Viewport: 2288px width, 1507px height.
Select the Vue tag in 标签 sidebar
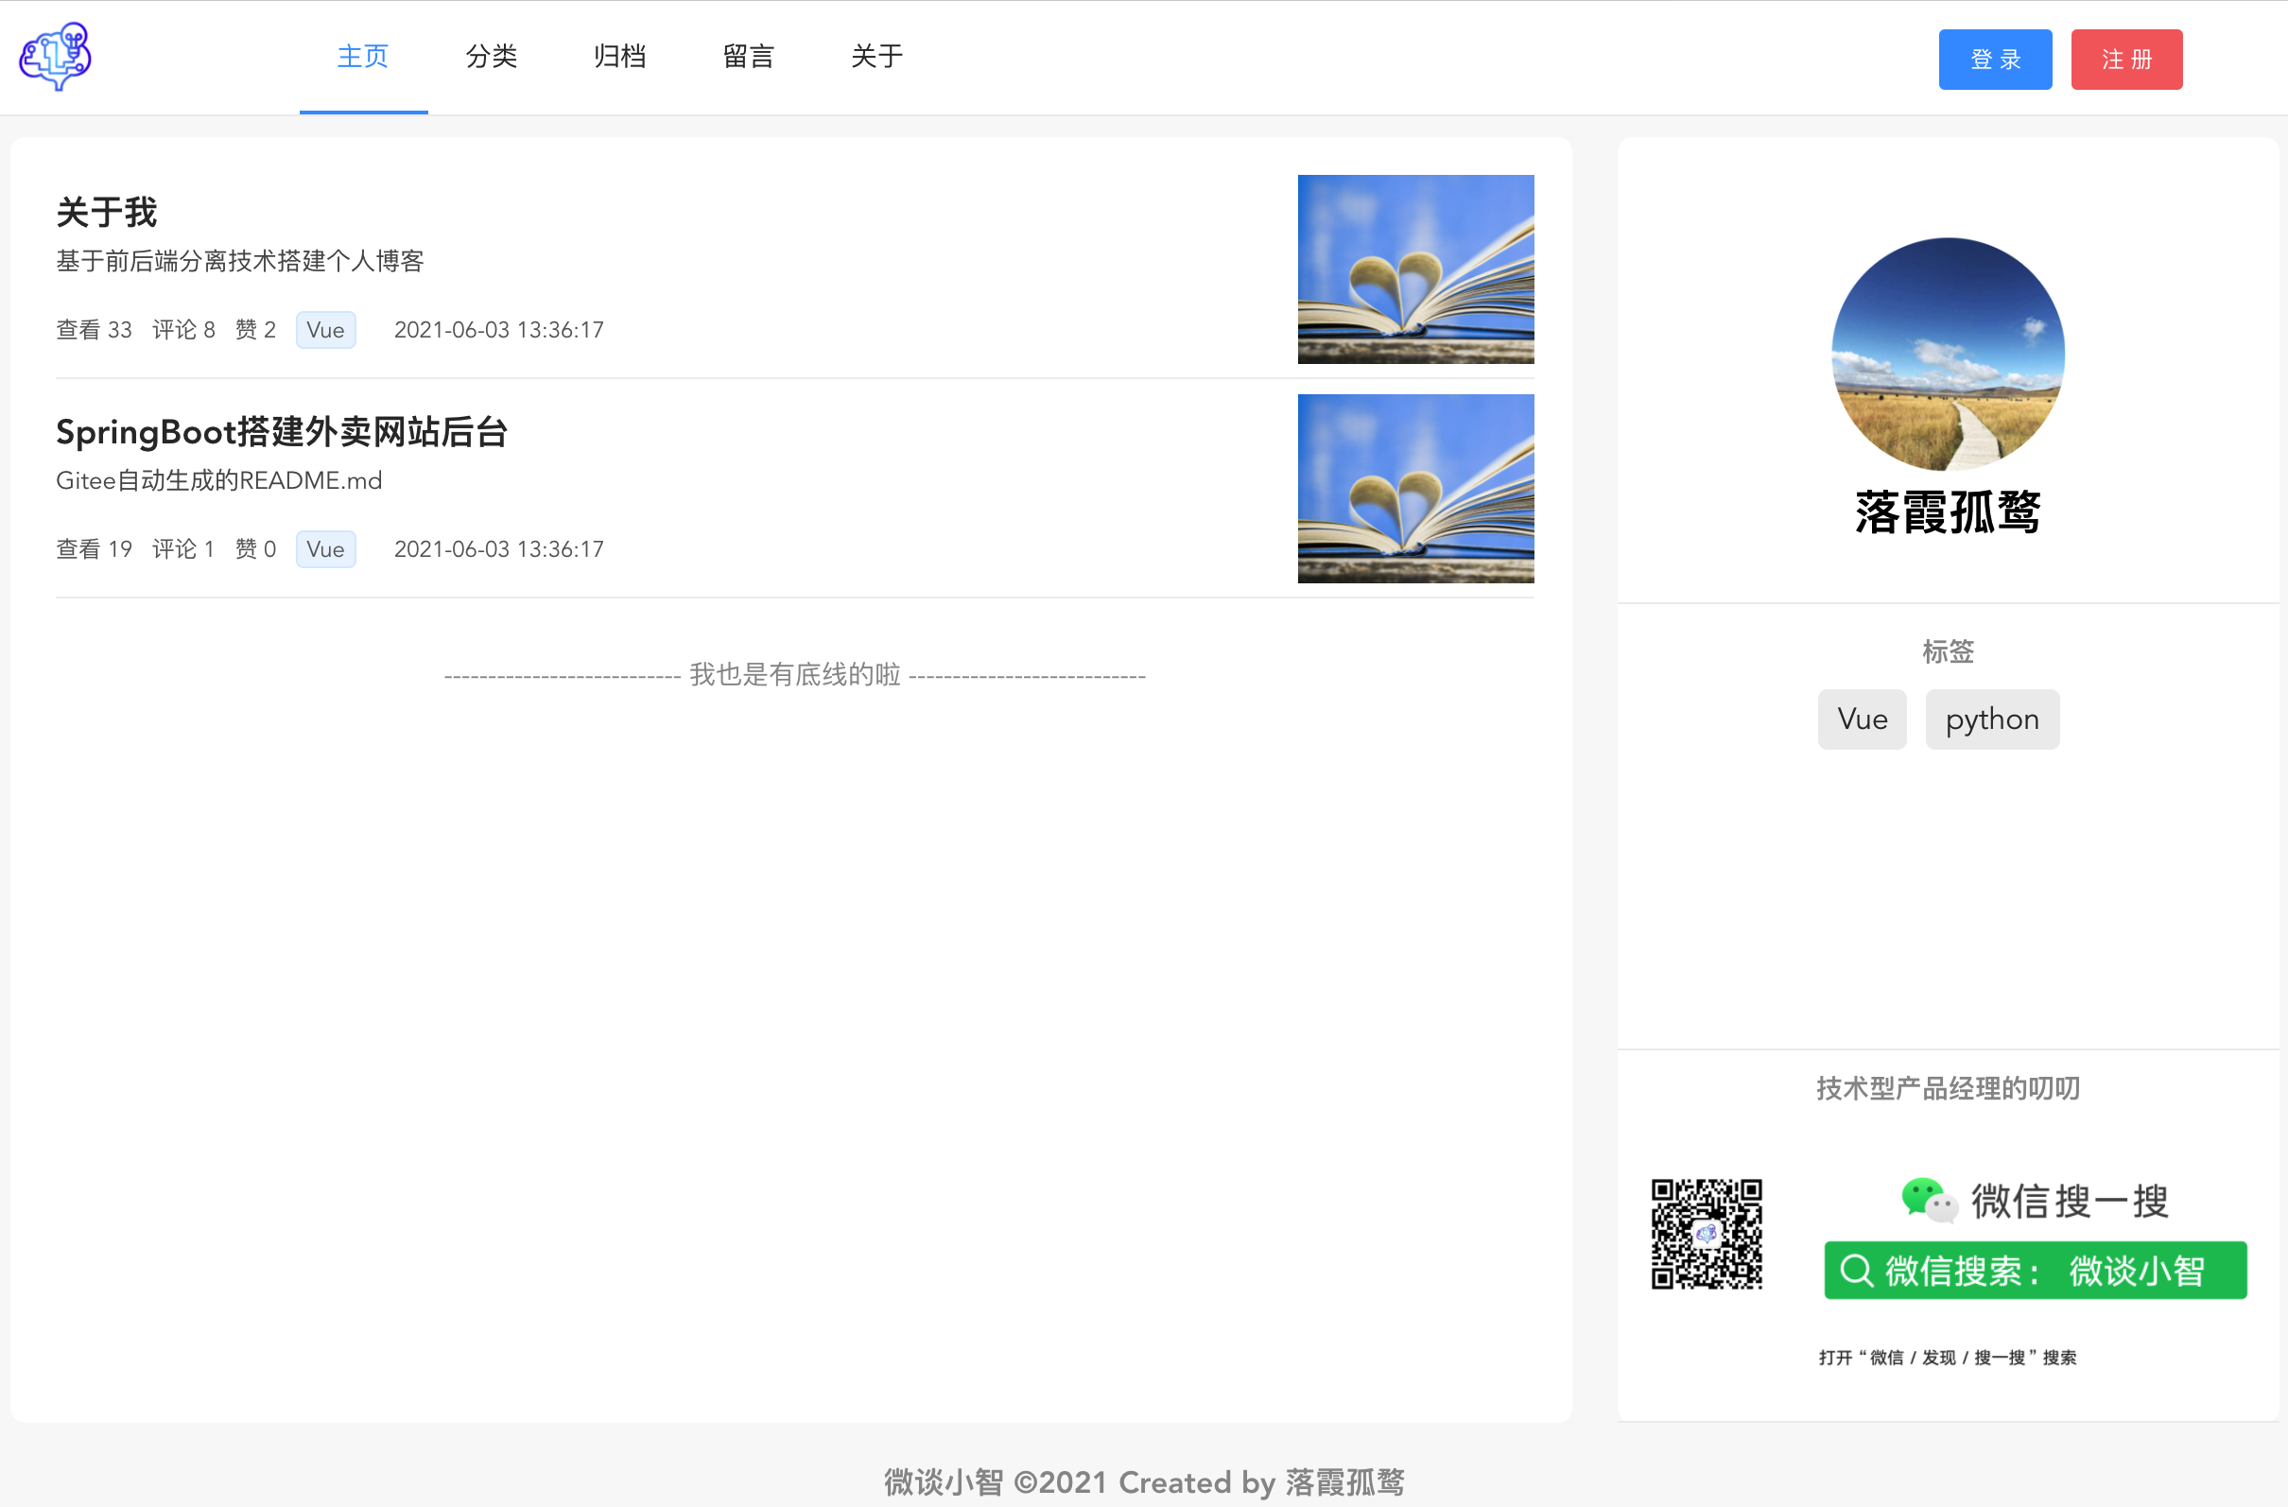1862,719
